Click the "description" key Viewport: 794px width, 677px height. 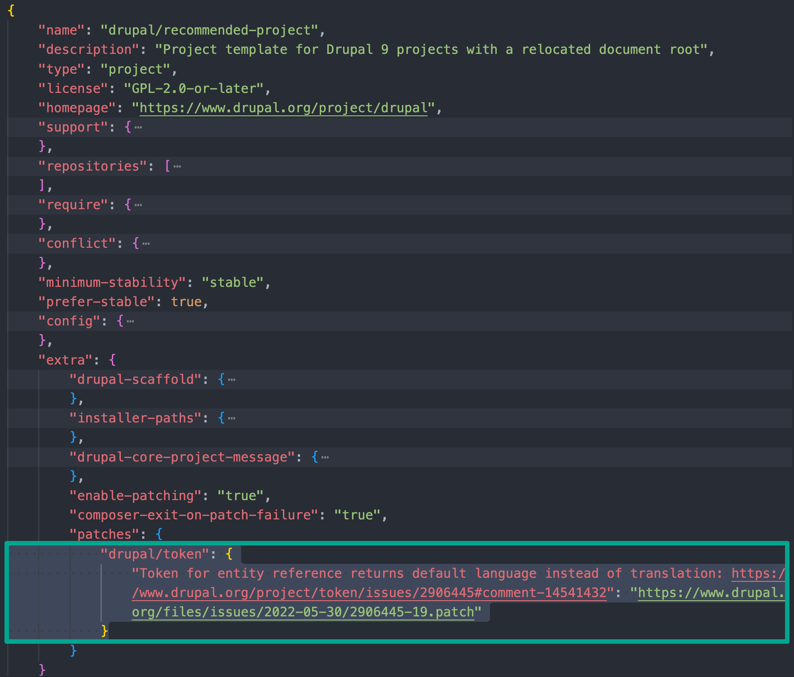click(x=89, y=50)
